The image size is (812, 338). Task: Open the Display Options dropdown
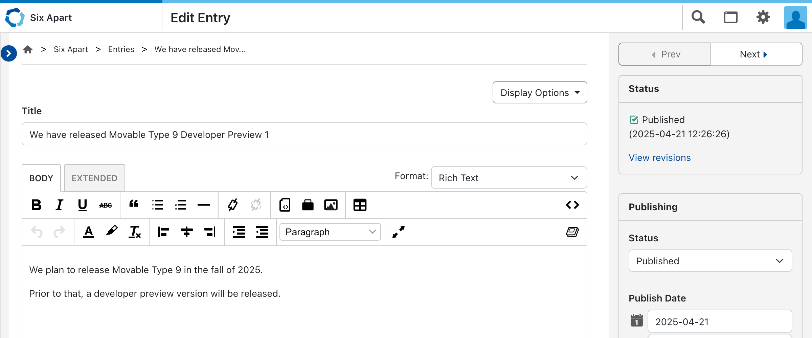click(x=540, y=93)
